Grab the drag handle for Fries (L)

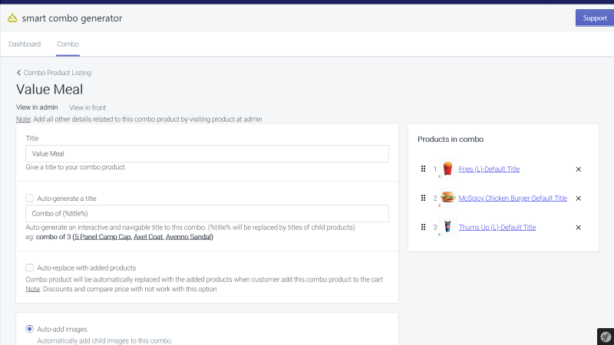(424, 169)
